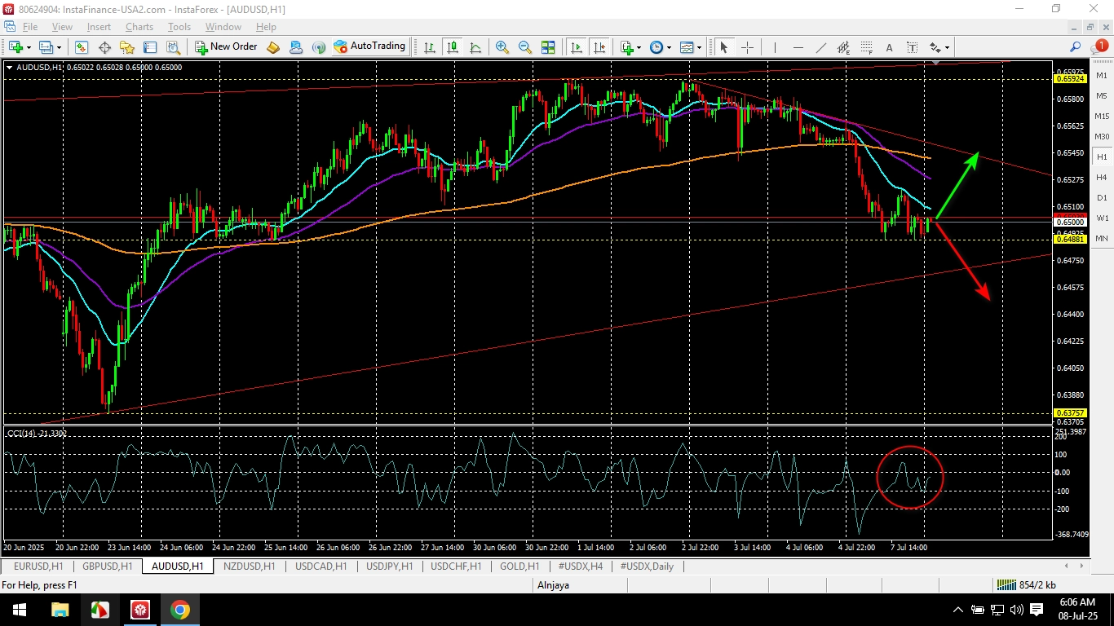The image size is (1114, 626).
Task: Open the notifications chat icon with badge
Action: pyautogui.click(x=1100, y=46)
